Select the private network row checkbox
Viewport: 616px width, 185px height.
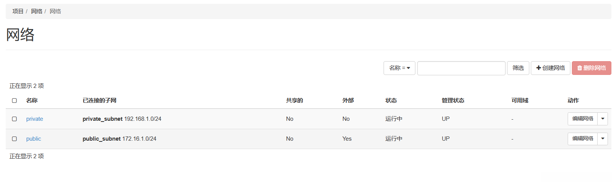[15, 119]
